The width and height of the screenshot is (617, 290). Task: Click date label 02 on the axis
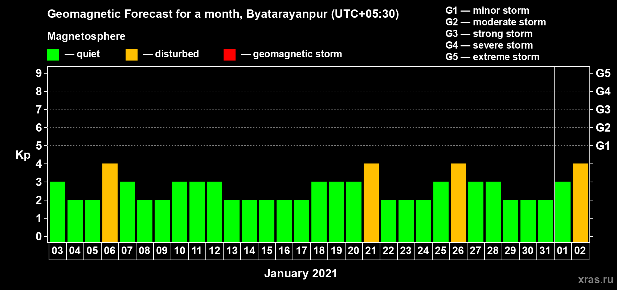(x=580, y=251)
